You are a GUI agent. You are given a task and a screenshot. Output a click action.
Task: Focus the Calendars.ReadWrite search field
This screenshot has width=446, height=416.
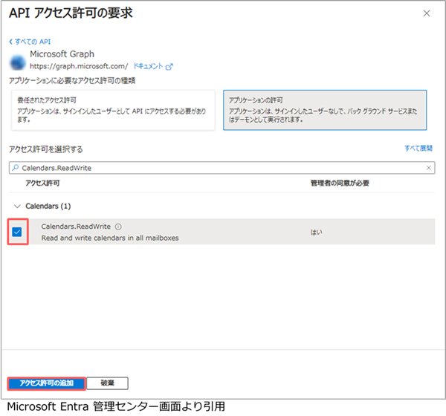[223, 168]
